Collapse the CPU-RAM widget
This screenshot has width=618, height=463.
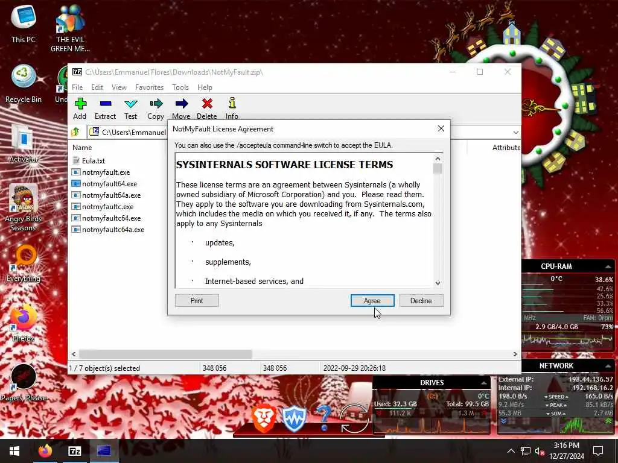click(608, 266)
